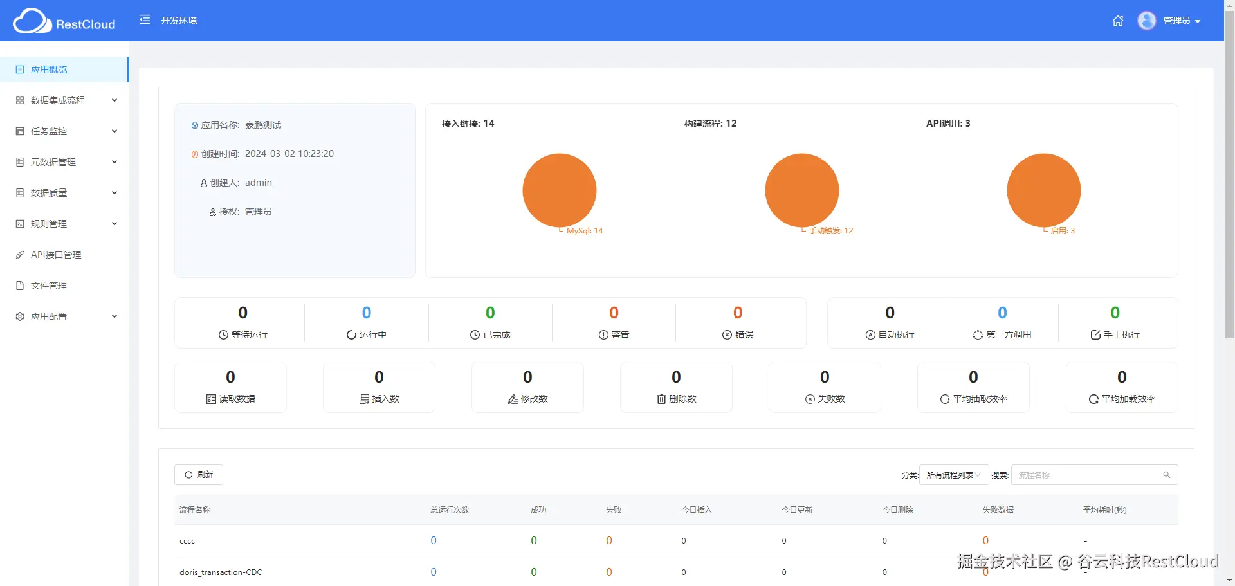Click the cccc flow row name

[x=187, y=541]
